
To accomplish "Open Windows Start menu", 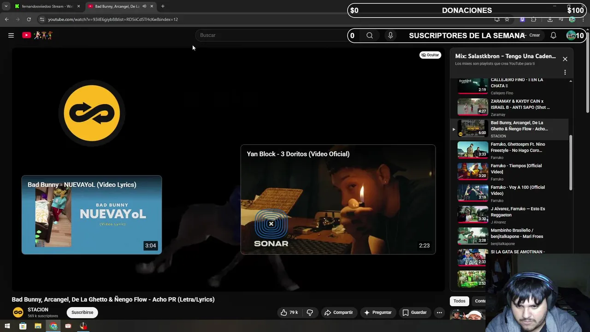I will [7, 326].
